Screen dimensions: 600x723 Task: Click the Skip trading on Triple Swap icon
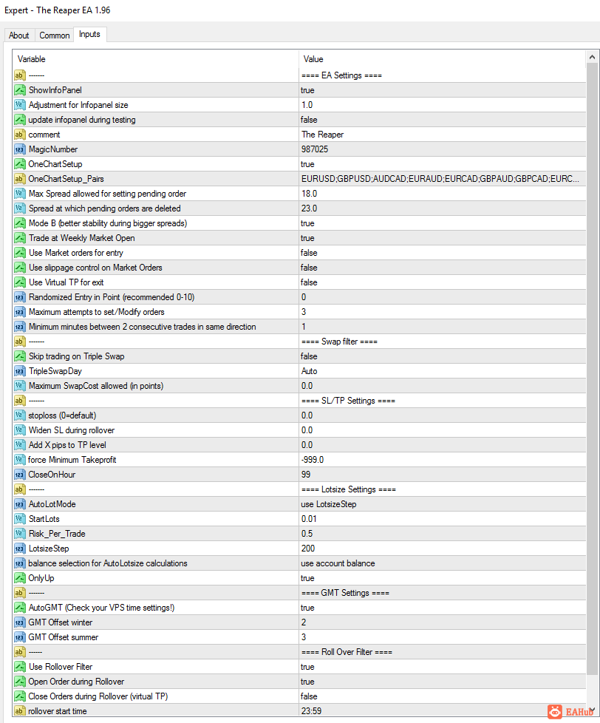click(x=19, y=356)
